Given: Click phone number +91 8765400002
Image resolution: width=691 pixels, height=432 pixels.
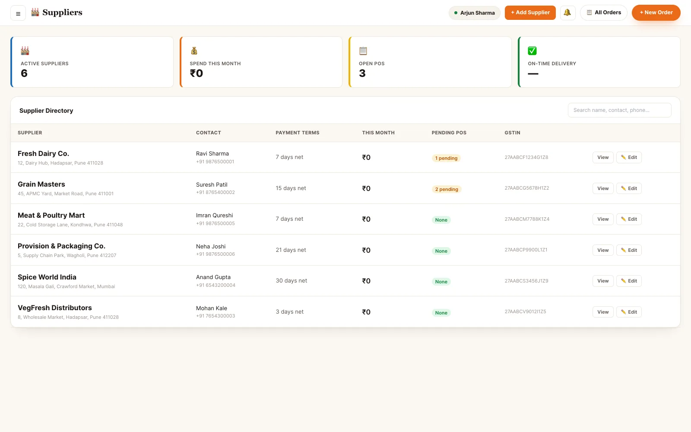Looking at the screenshot, I should click(x=216, y=192).
